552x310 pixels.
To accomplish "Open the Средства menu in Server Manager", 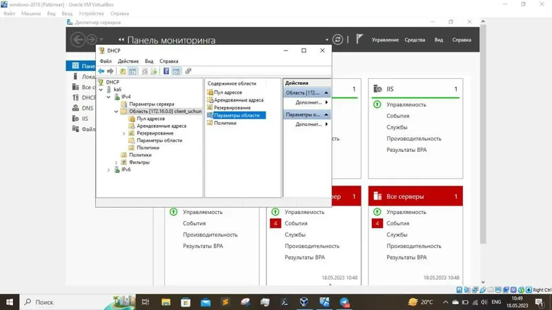I will 415,40.
